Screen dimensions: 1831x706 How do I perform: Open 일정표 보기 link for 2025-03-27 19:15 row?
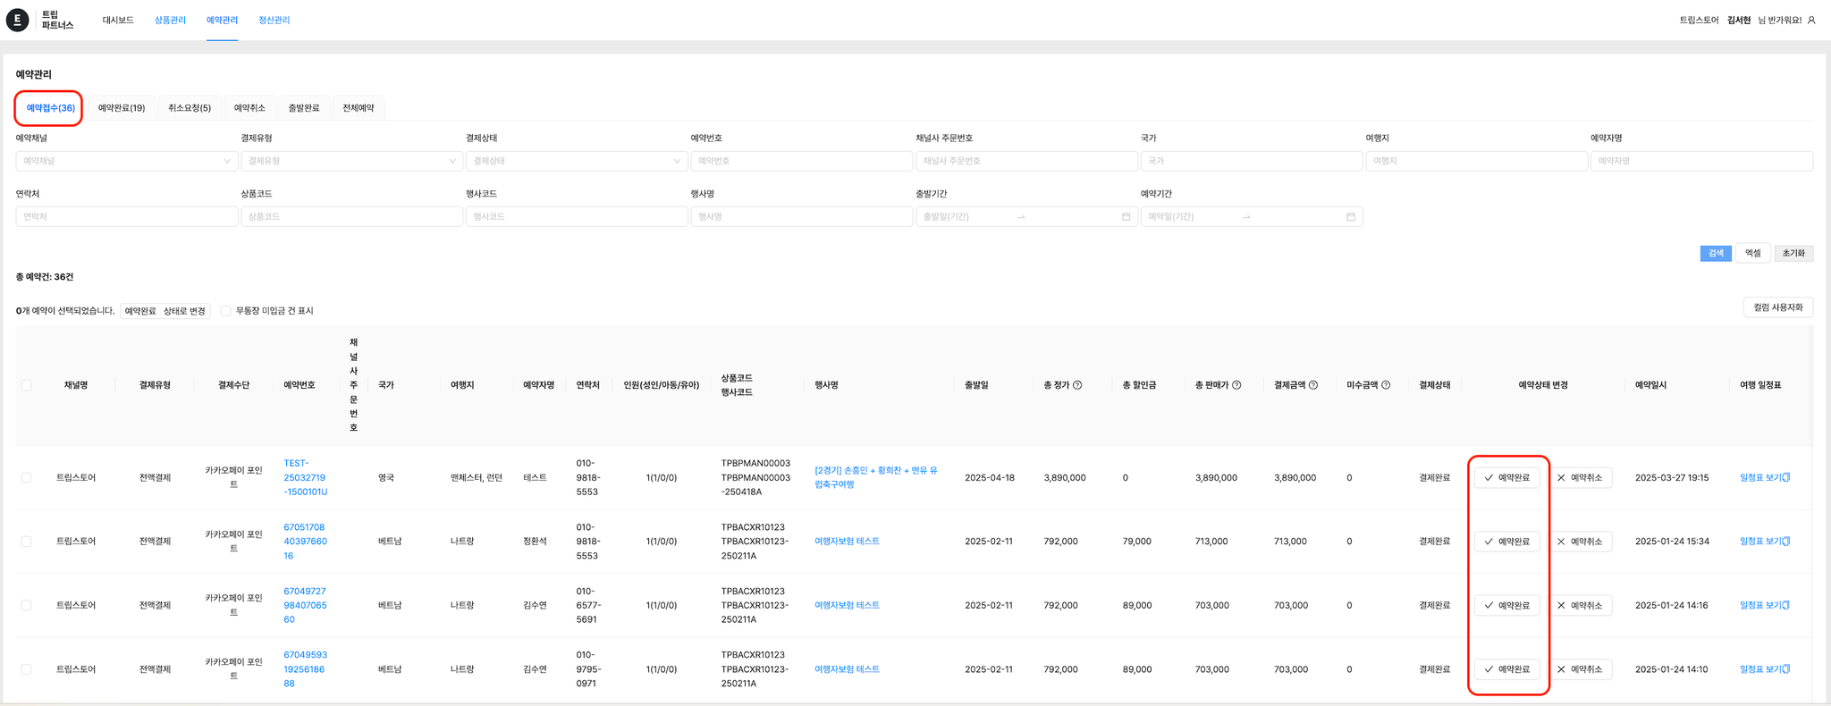pos(1760,477)
